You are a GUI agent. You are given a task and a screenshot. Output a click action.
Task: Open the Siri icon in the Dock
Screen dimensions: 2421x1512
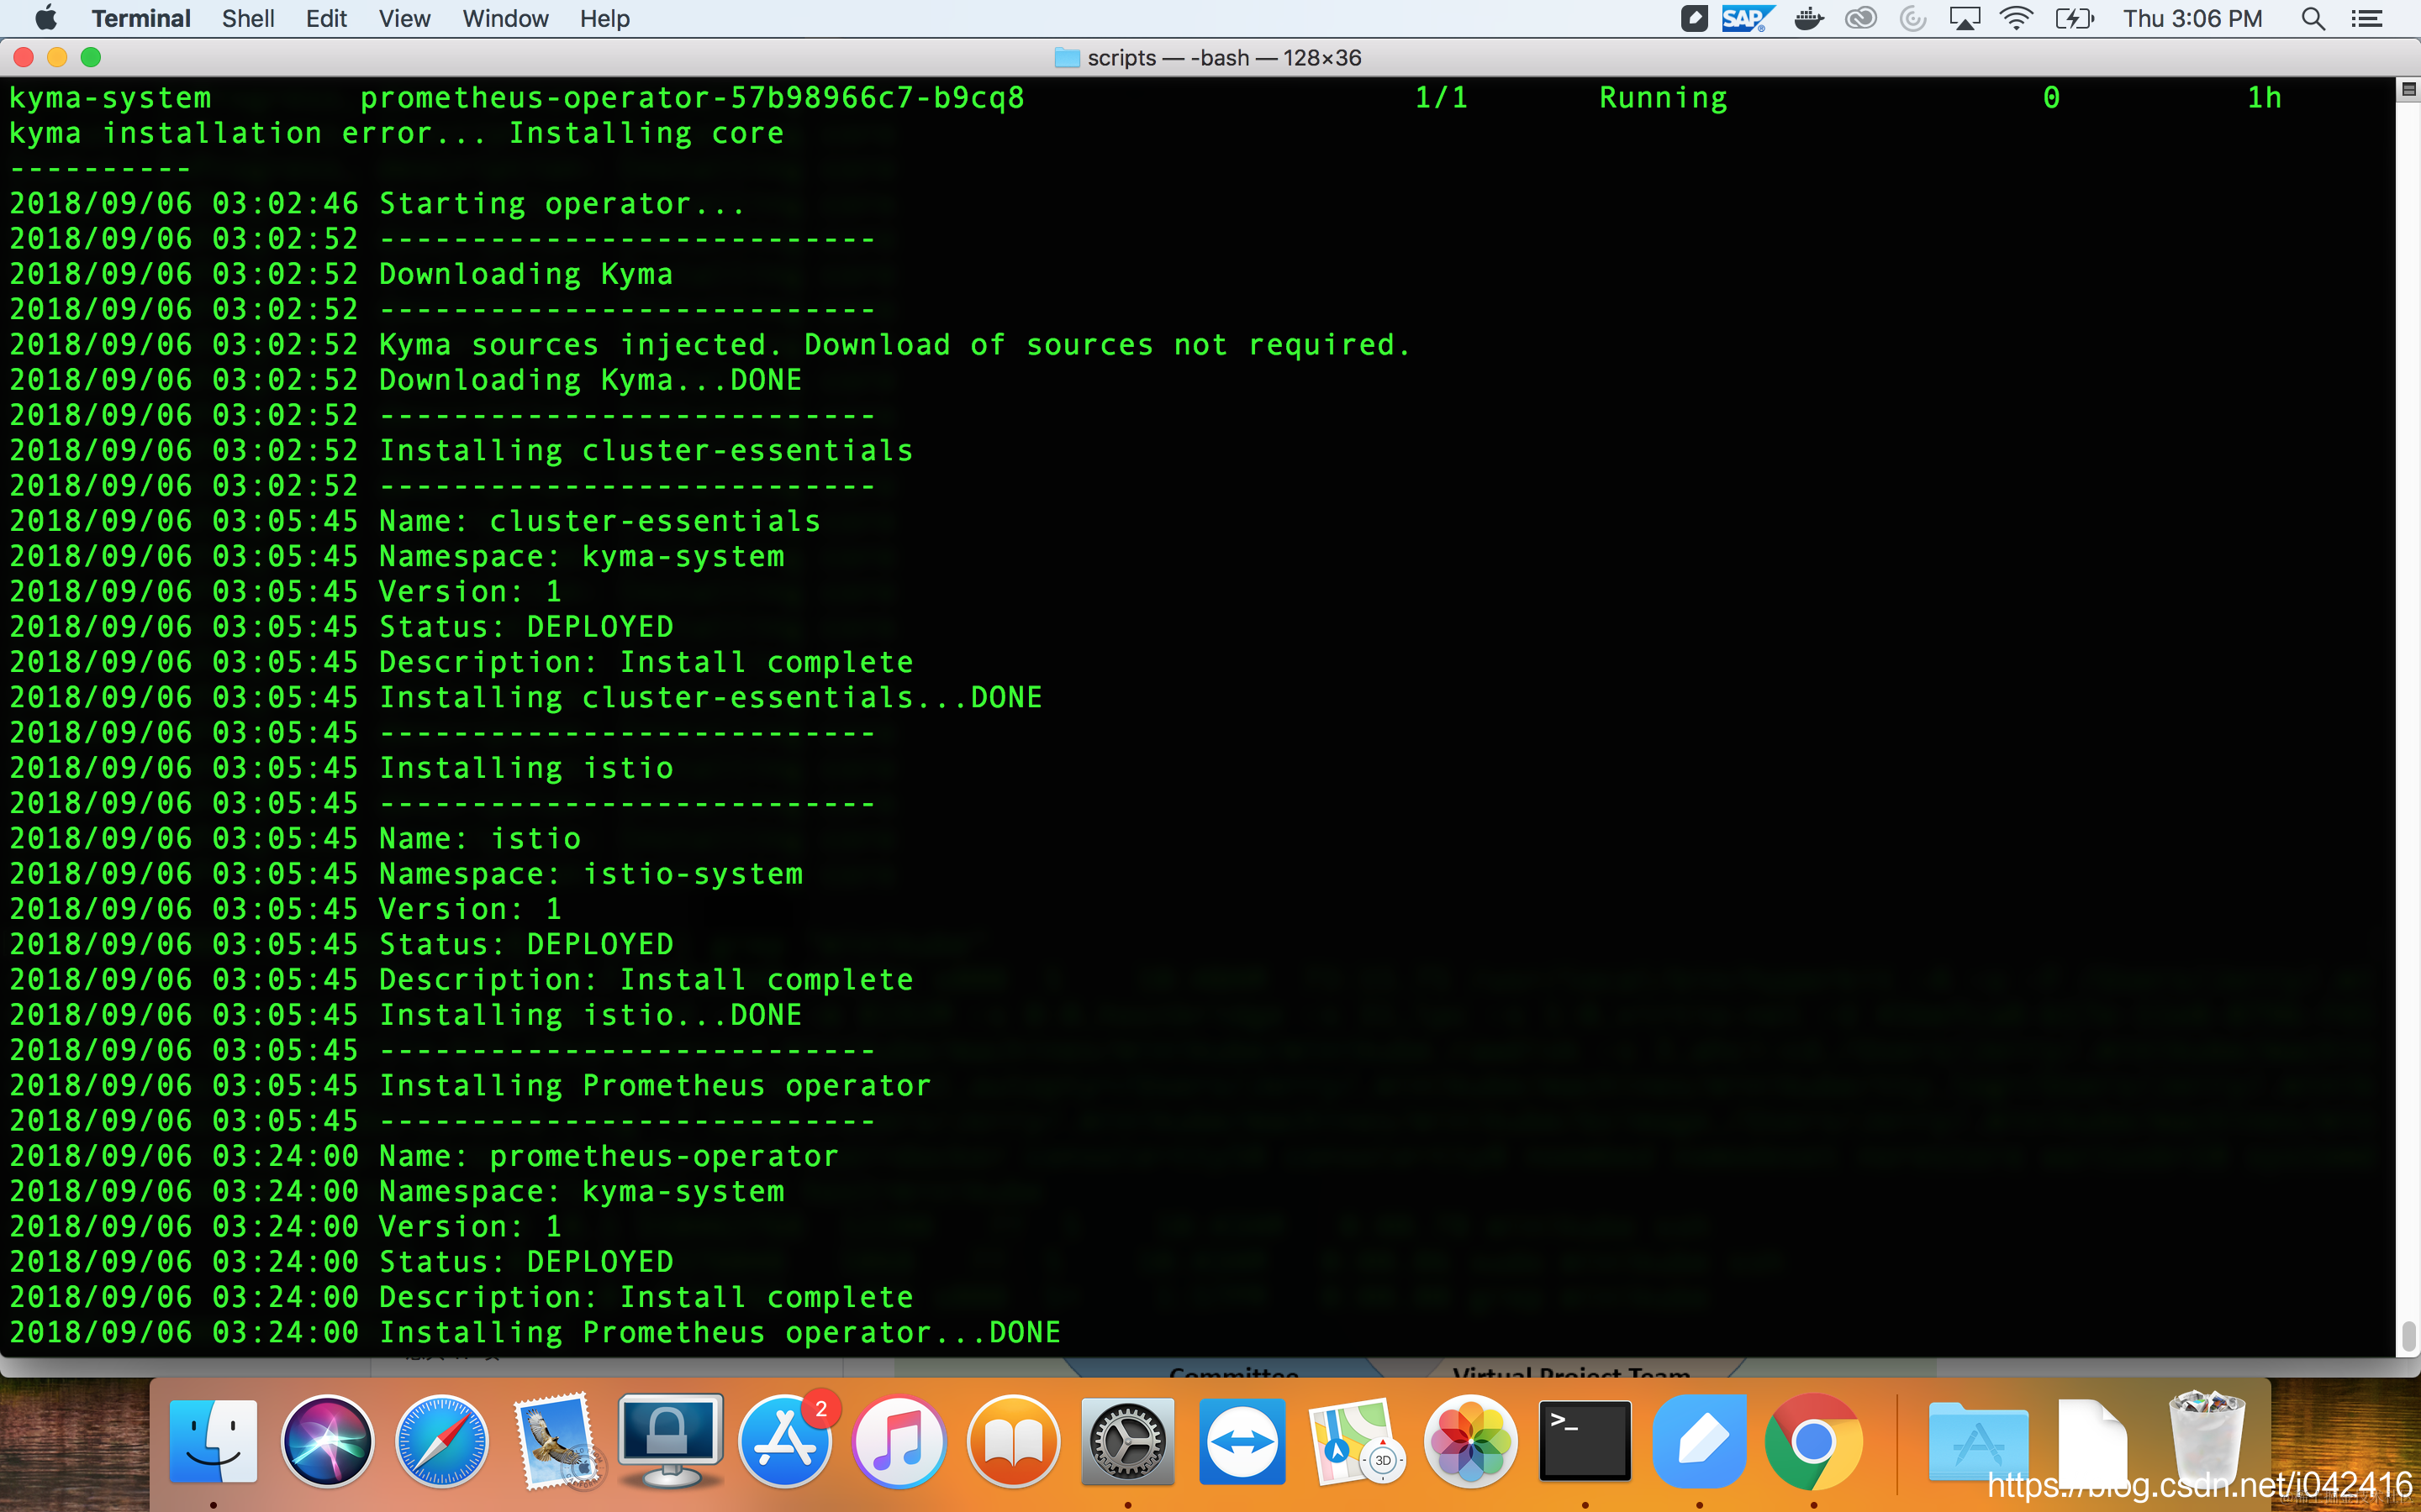[327, 1441]
